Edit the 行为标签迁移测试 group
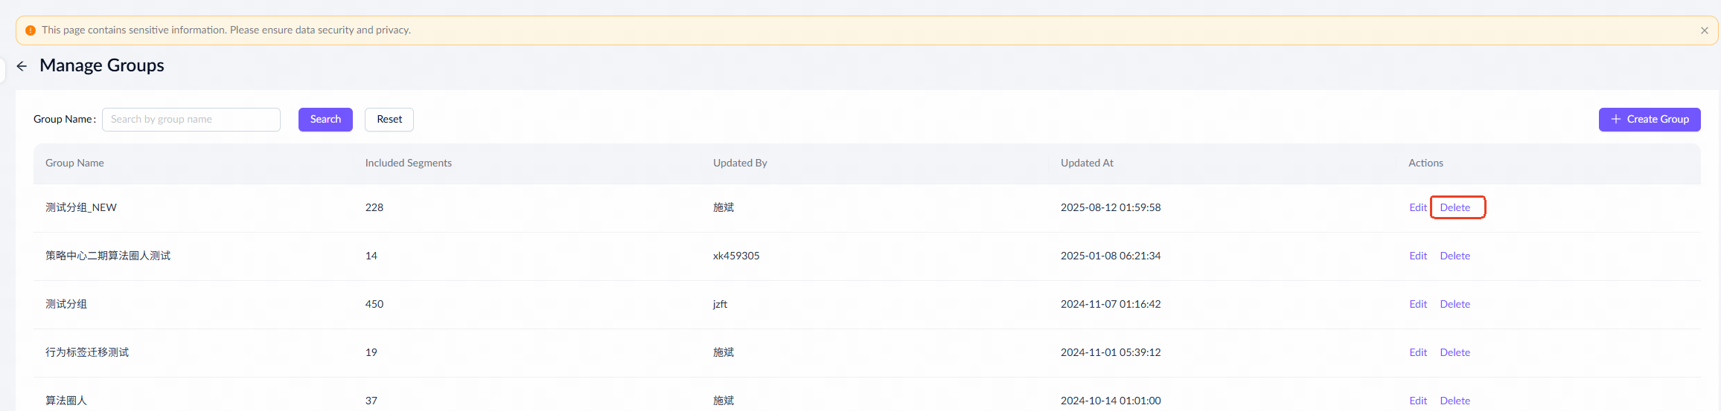1721x411 pixels. 1417,353
